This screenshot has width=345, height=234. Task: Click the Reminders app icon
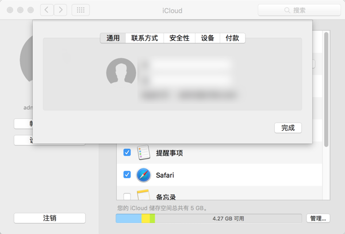click(143, 152)
